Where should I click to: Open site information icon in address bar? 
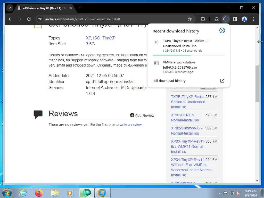pos(40,19)
